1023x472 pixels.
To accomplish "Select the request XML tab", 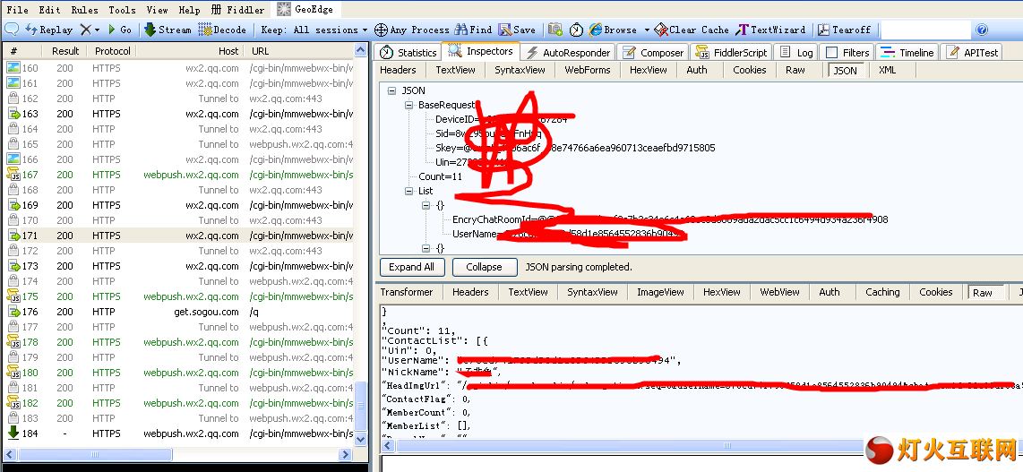I will pos(887,70).
